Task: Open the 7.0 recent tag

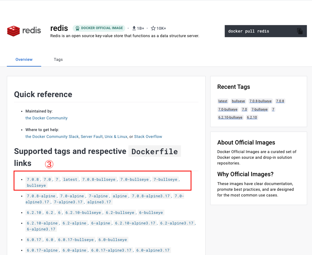Action: [x=244, y=109]
